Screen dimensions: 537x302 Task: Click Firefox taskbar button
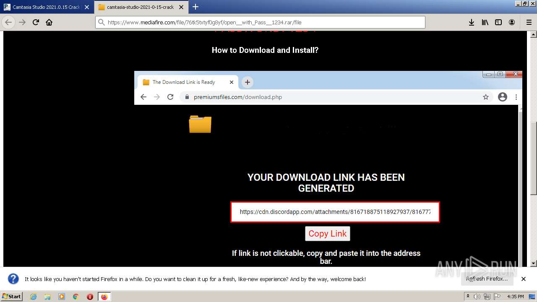104,297
